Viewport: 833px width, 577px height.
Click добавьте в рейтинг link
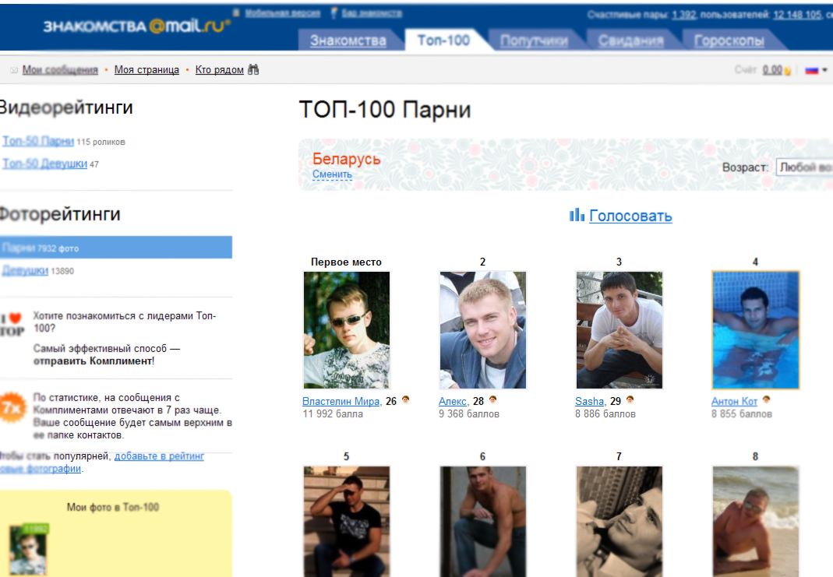coord(159,456)
